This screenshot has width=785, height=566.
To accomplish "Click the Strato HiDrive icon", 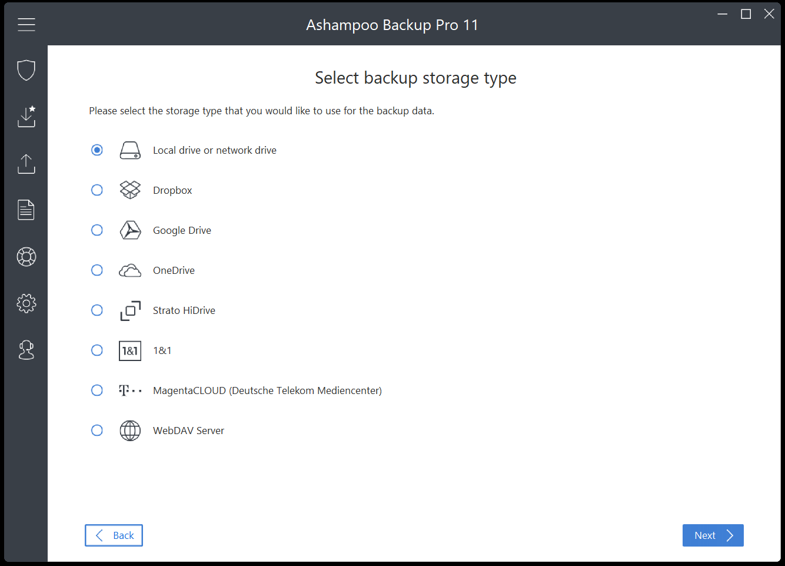I will [130, 310].
